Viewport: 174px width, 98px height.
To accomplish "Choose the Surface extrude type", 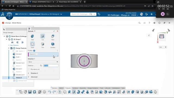I will [x=53, y=45].
